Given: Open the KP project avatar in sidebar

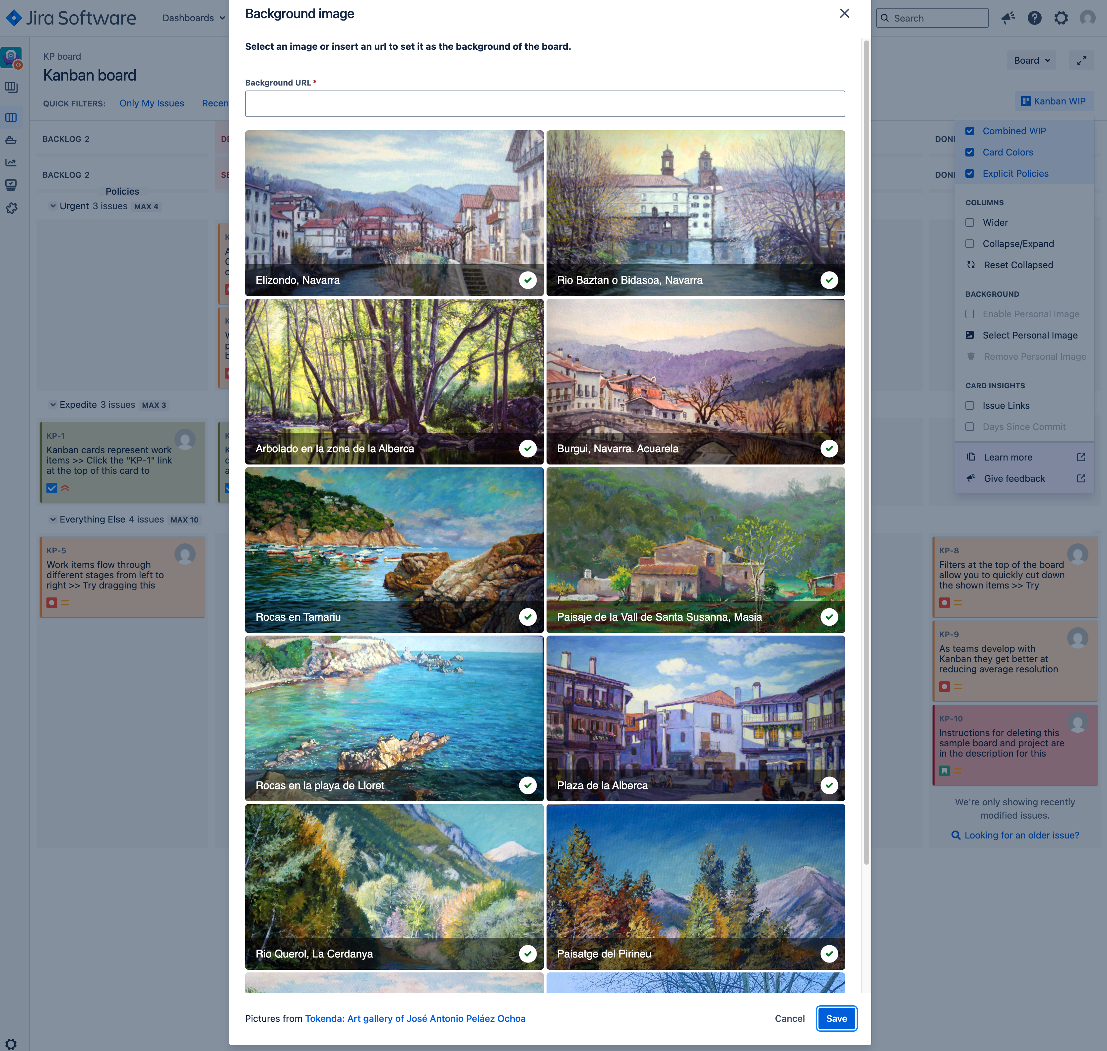Looking at the screenshot, I should tap(11, 58).
